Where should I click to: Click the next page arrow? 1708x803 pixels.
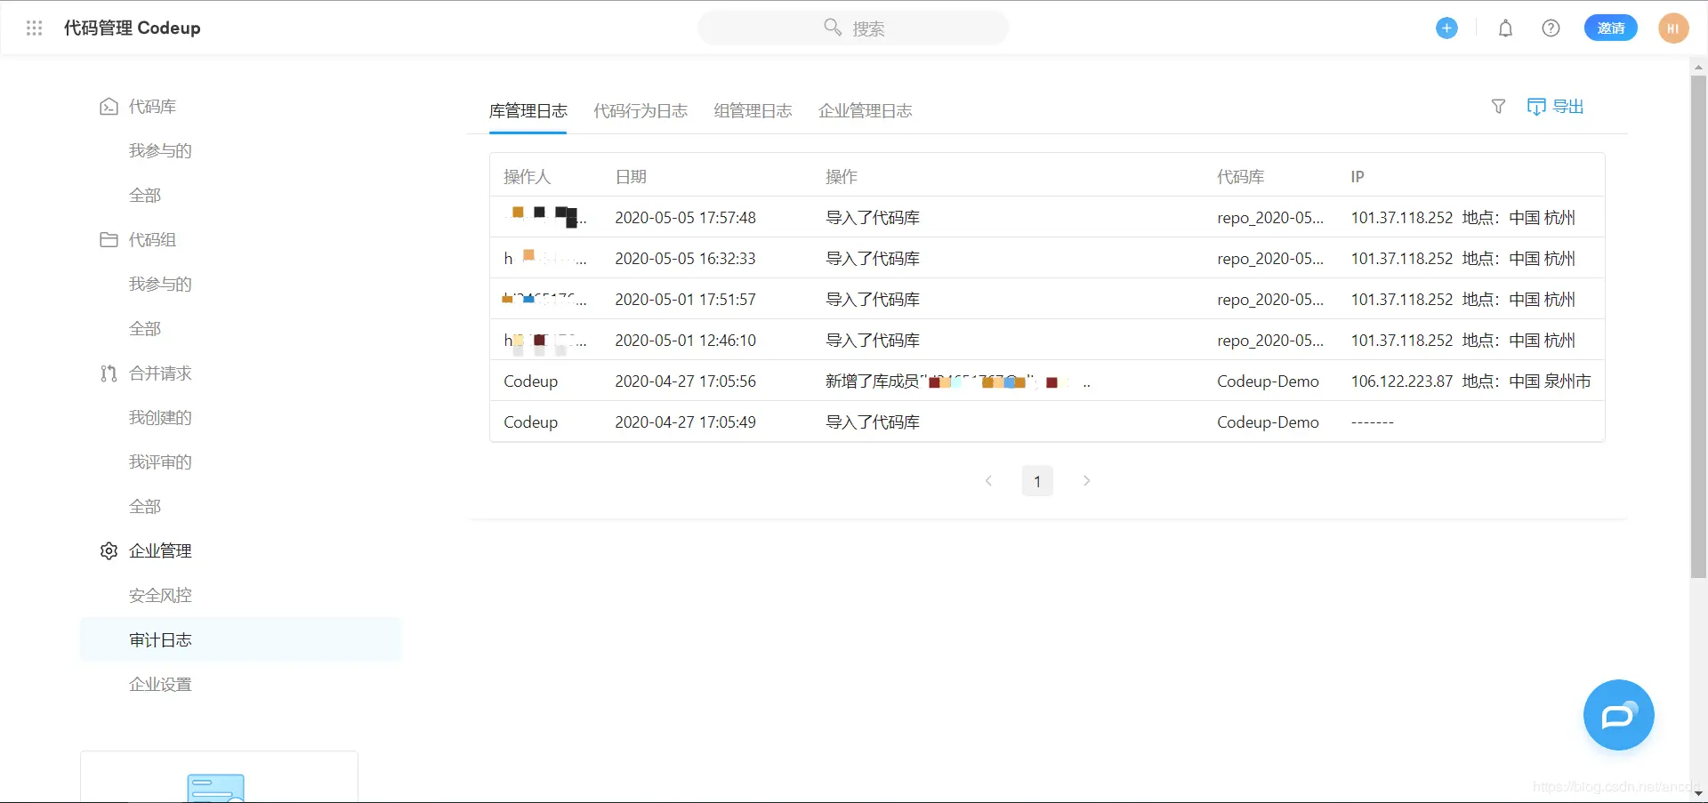pyautogui.click(x=1087, y=480)
